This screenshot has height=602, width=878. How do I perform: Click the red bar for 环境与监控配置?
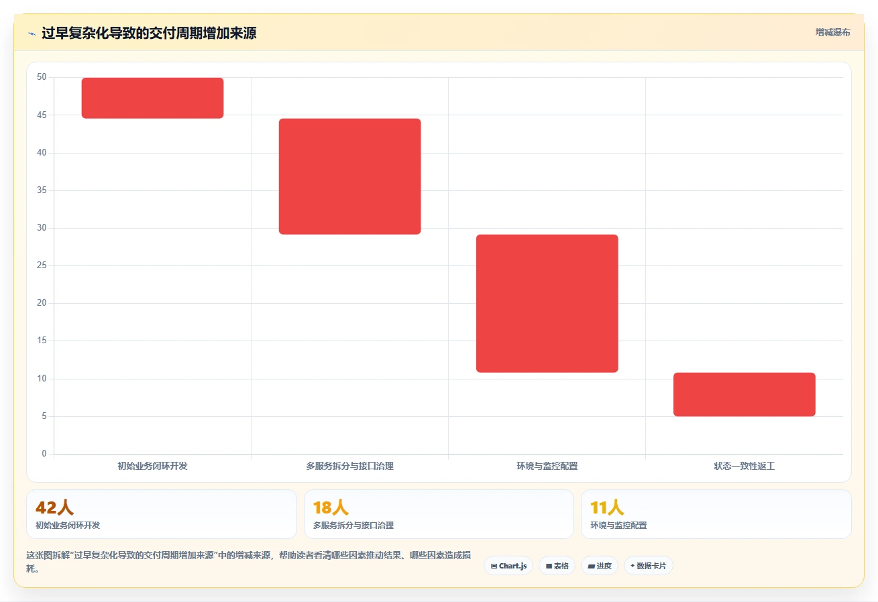click(547, 304)
